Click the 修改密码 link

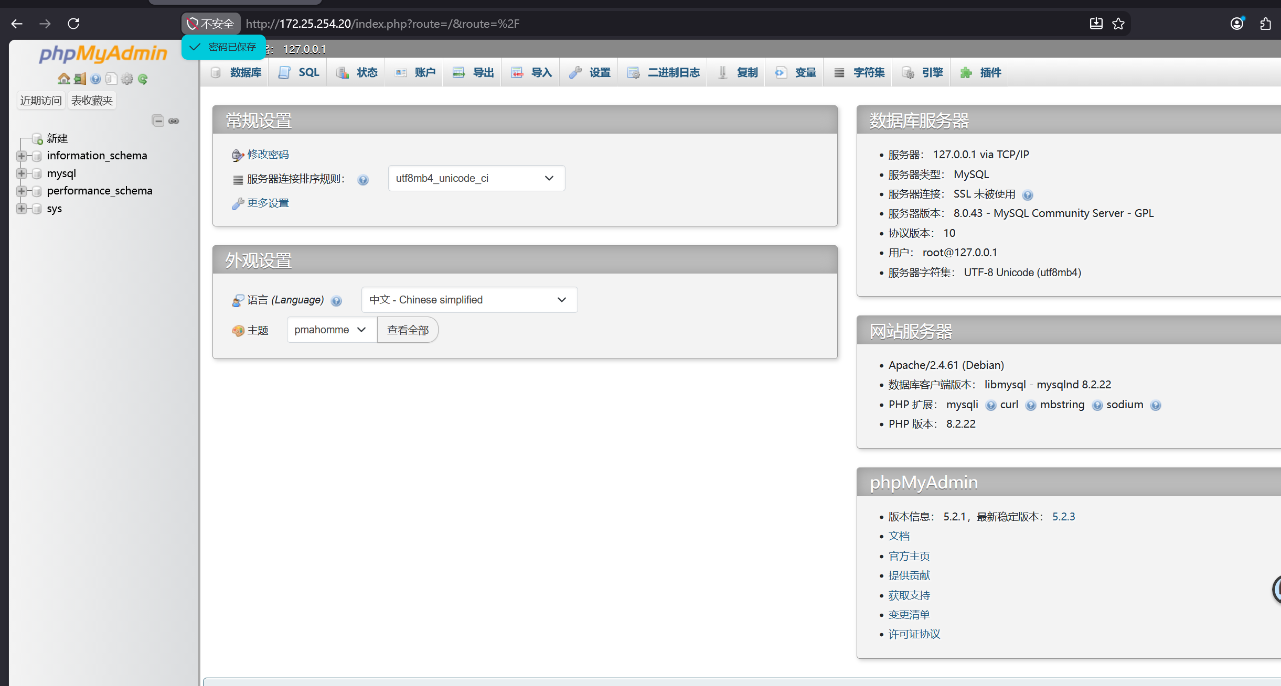pyautogui.click(x=268, y=155)
